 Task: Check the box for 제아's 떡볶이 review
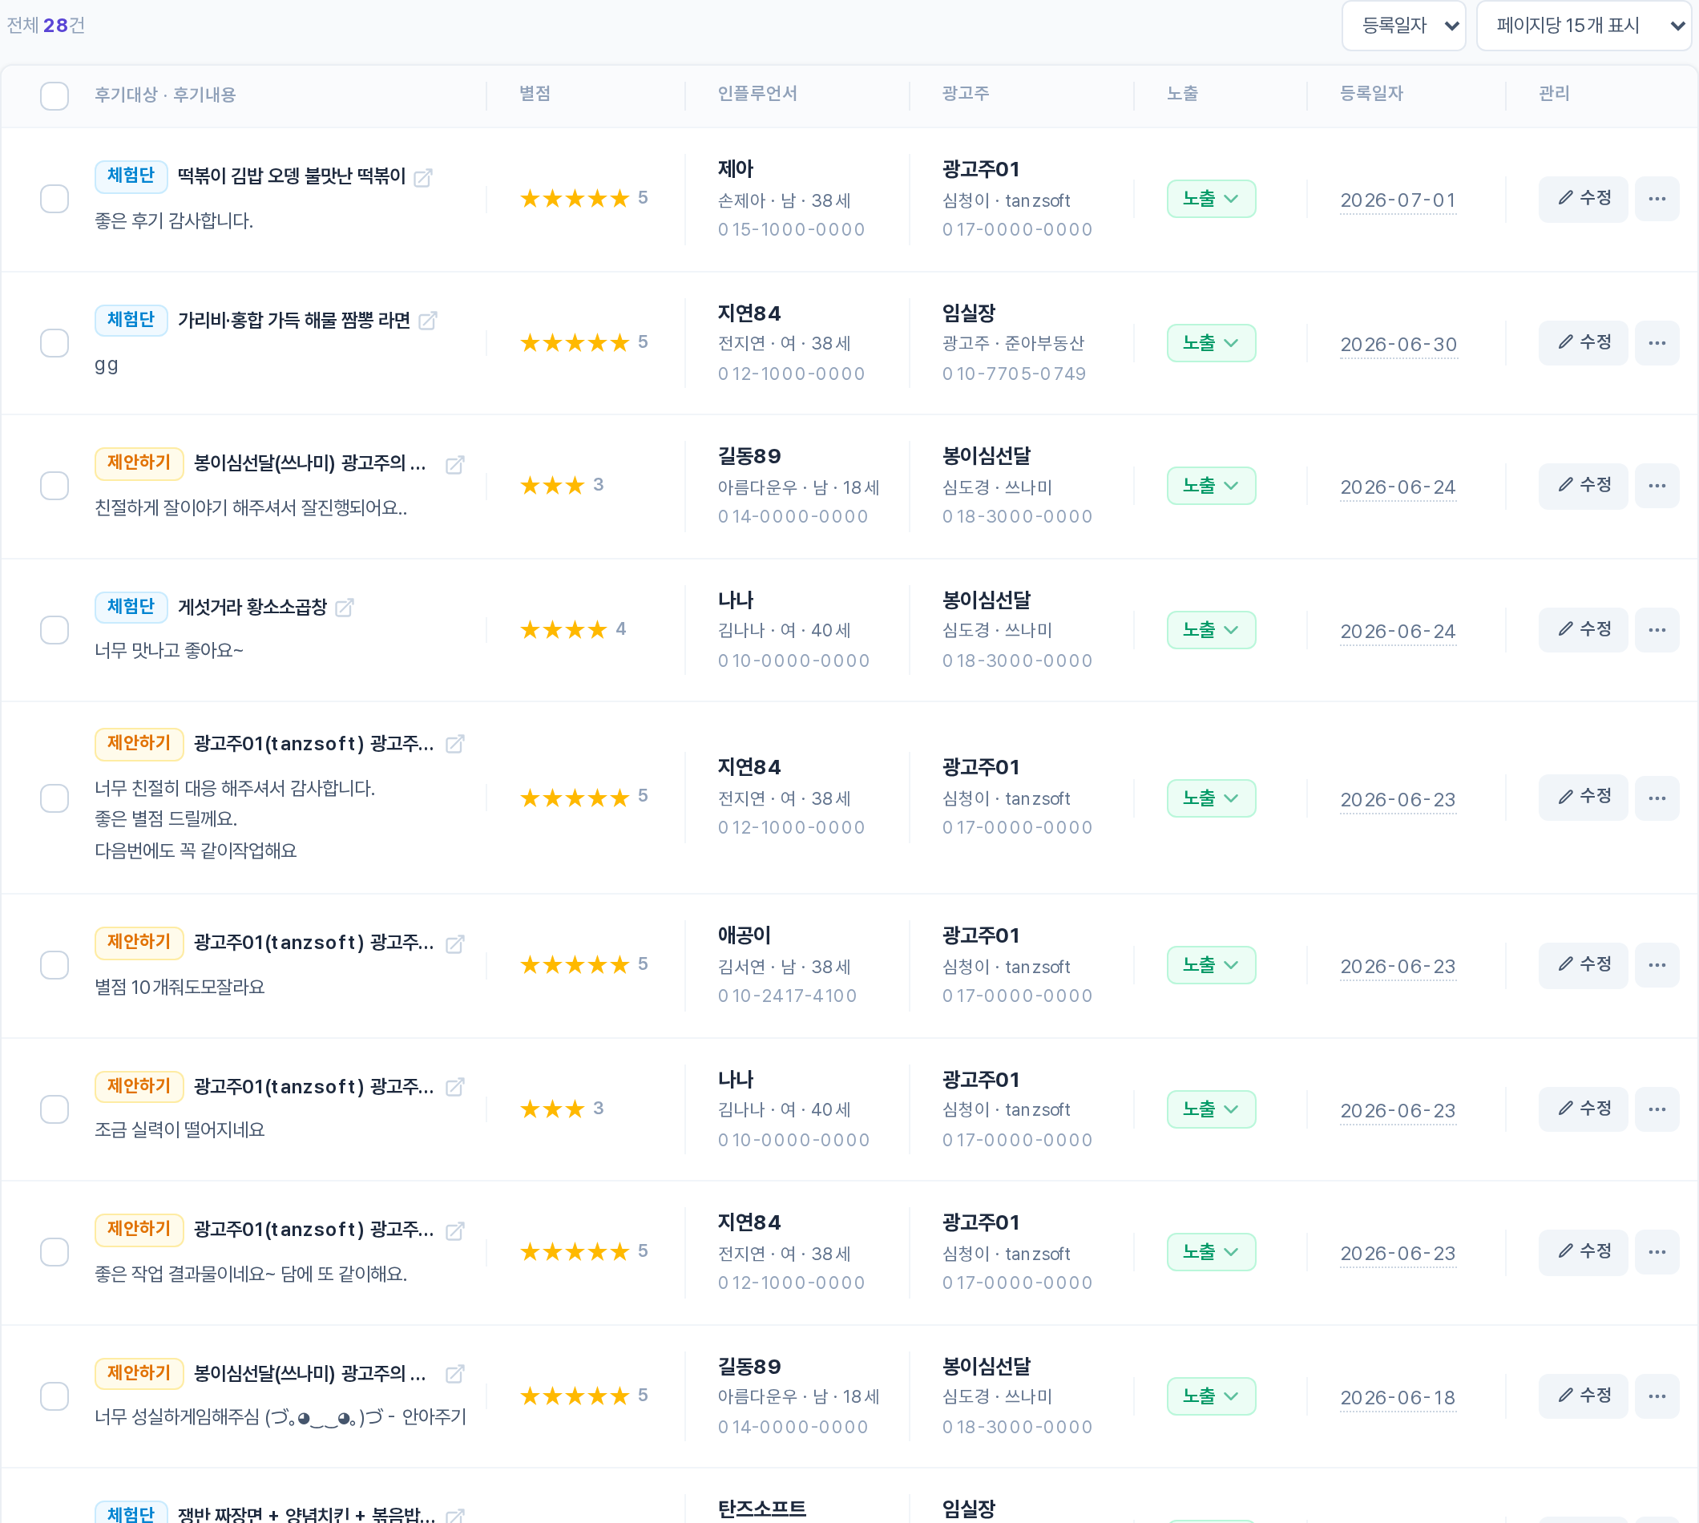tap(54, 199)
